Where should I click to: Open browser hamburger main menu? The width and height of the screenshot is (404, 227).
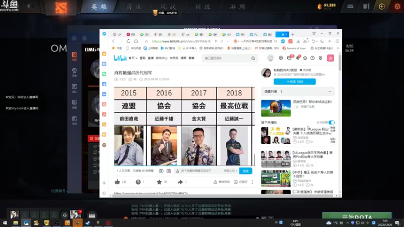pos(337,41)
